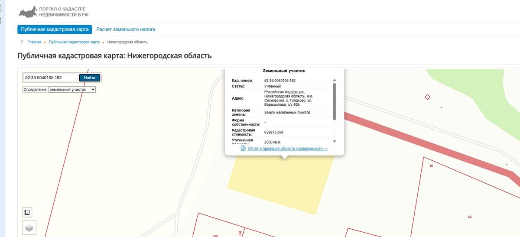
Task: Click the breadcrumb location pin icon
Action: point(22,42)
